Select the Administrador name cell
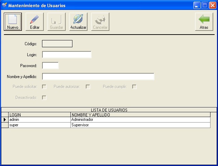The height and width of the screenshot is (166, 218). click(140, 120)
